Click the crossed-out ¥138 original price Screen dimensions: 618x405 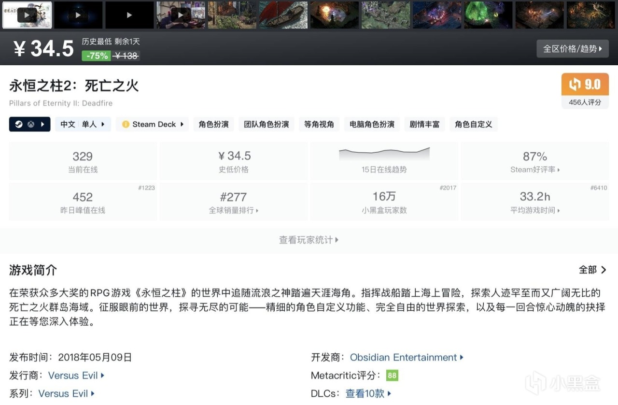point(126,56)
